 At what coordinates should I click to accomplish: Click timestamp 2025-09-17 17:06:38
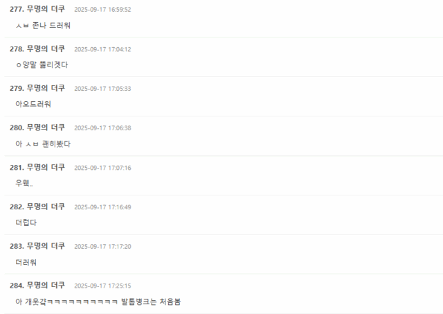coord(102,128)
